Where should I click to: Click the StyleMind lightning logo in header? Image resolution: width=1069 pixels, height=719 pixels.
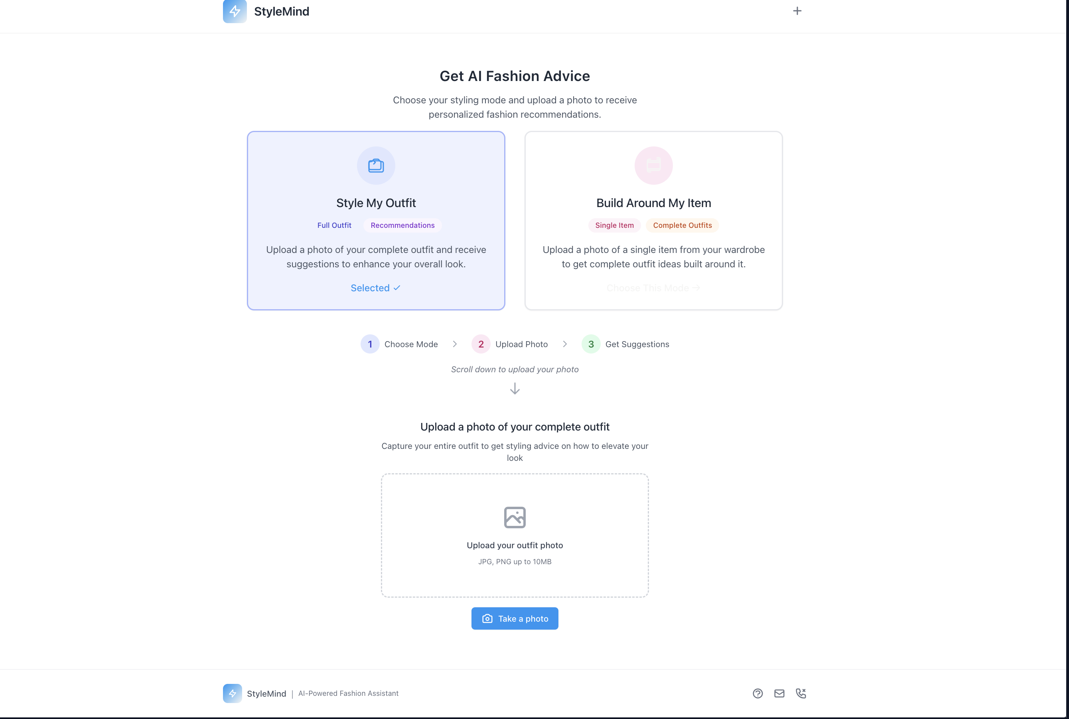[x=235, y=11]
